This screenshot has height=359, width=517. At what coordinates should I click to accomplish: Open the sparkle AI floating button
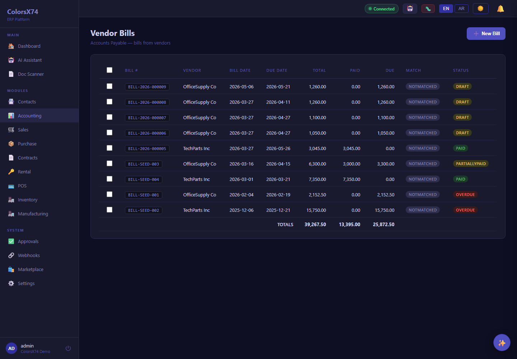[502, 342]
